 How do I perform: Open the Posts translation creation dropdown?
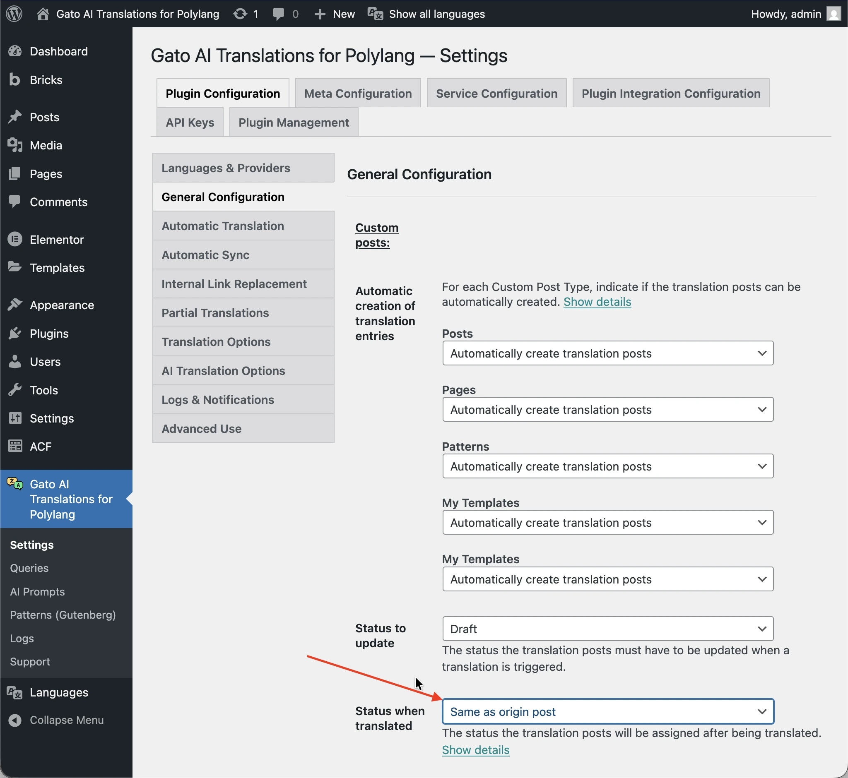607,353
